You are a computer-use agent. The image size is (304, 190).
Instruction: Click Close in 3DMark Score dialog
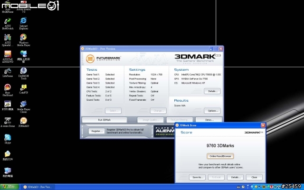254,177
